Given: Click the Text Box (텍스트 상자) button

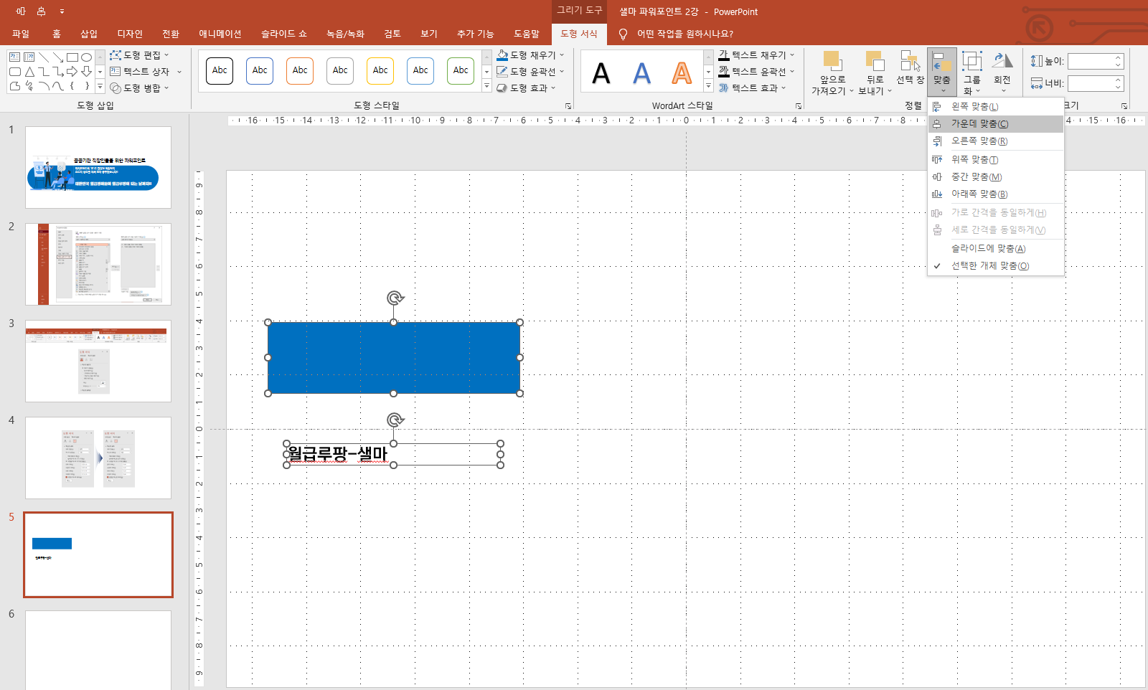Looking at the screenshot, I should click(x=141, y=72).
